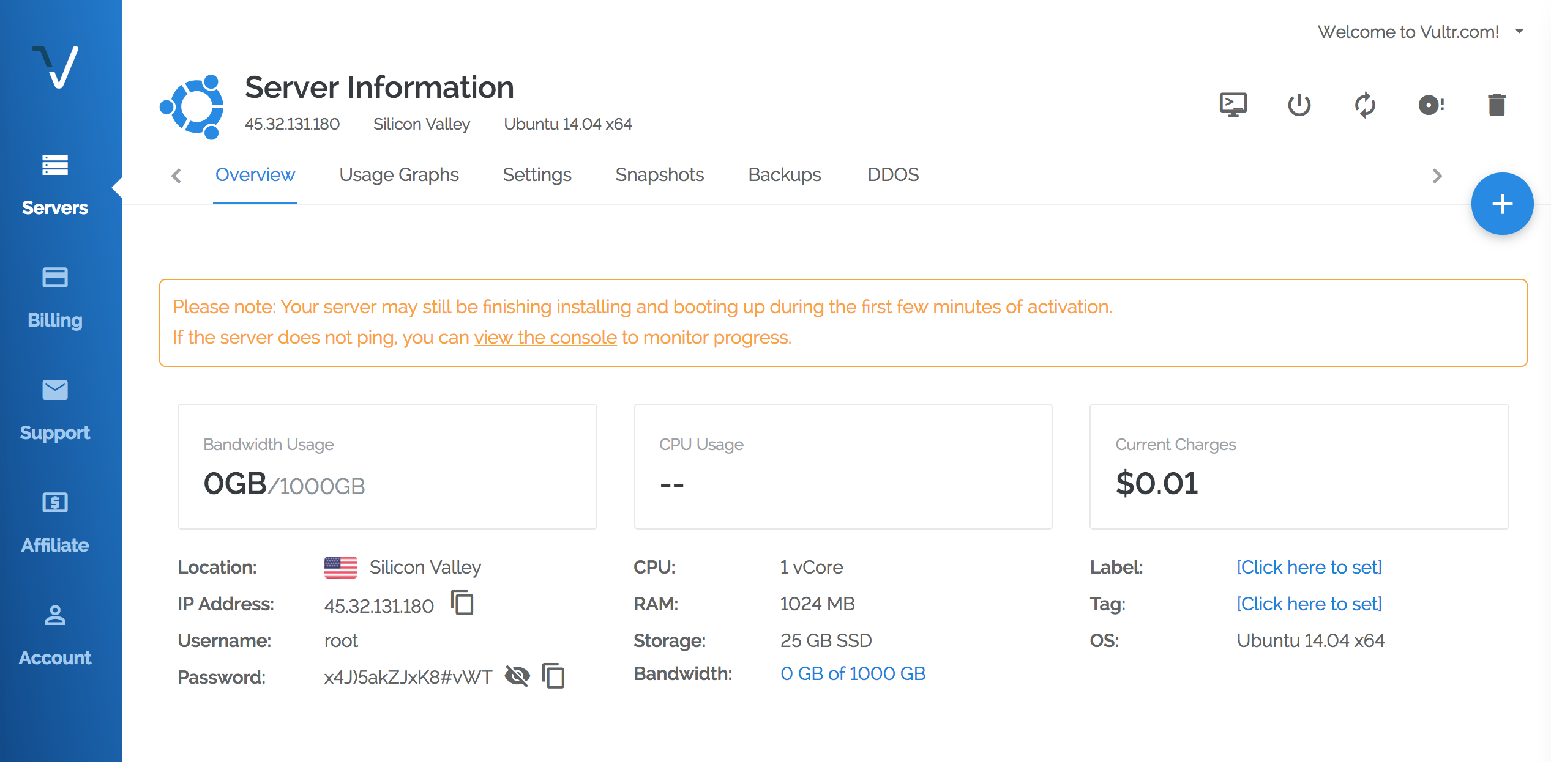Open the Welcome to Vultr.com dropdown arrow
The image size is (1551, 762).
1519,31
